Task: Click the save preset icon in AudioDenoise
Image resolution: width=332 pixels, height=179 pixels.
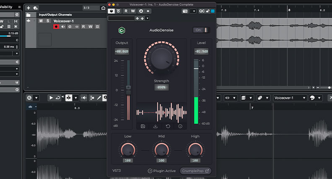Action: pos(143,126)
